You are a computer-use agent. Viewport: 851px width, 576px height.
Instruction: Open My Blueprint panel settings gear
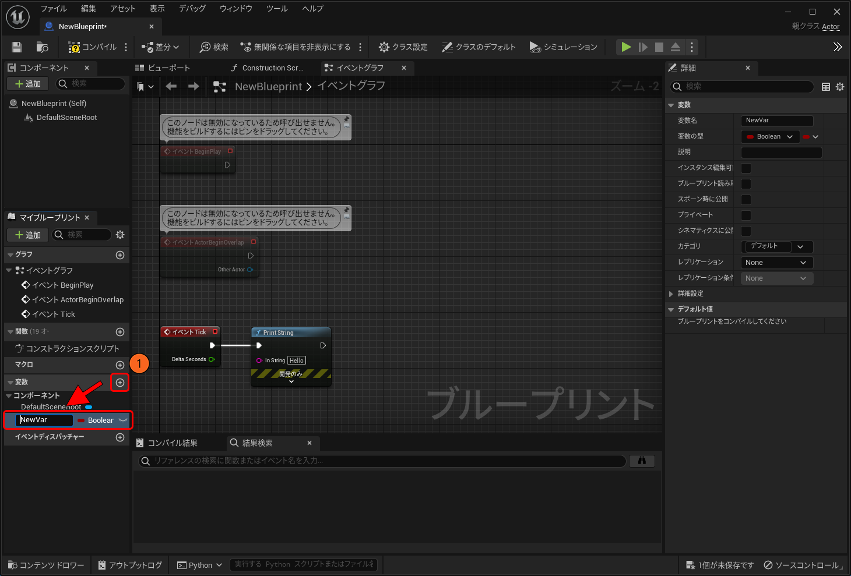(x=120, y=235)
